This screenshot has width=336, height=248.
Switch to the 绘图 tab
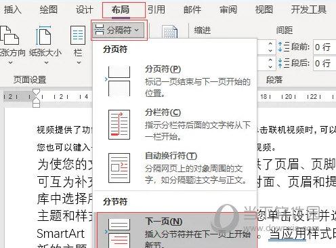tap(48, 10)
